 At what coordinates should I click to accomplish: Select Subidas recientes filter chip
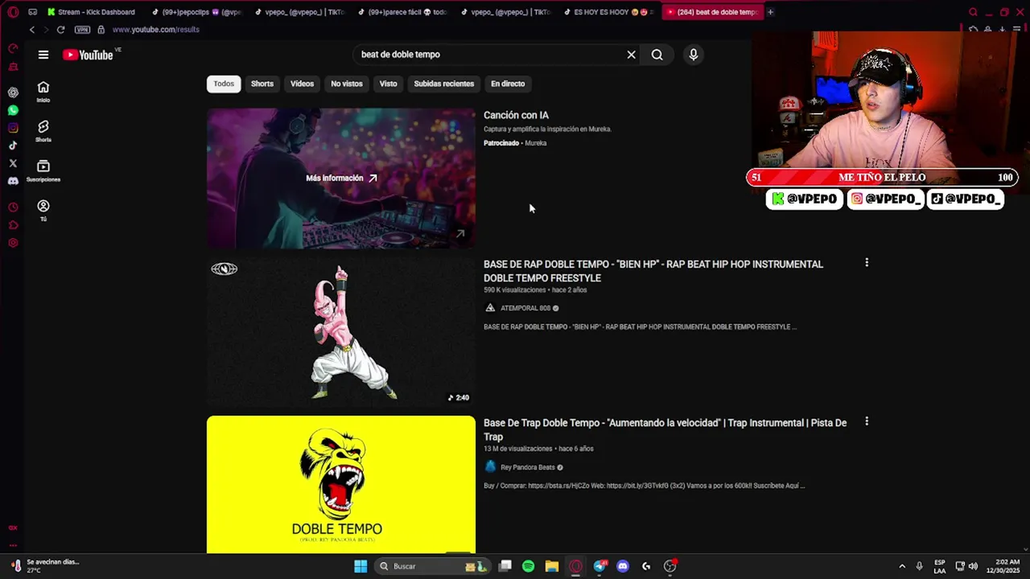click(444, 84)
